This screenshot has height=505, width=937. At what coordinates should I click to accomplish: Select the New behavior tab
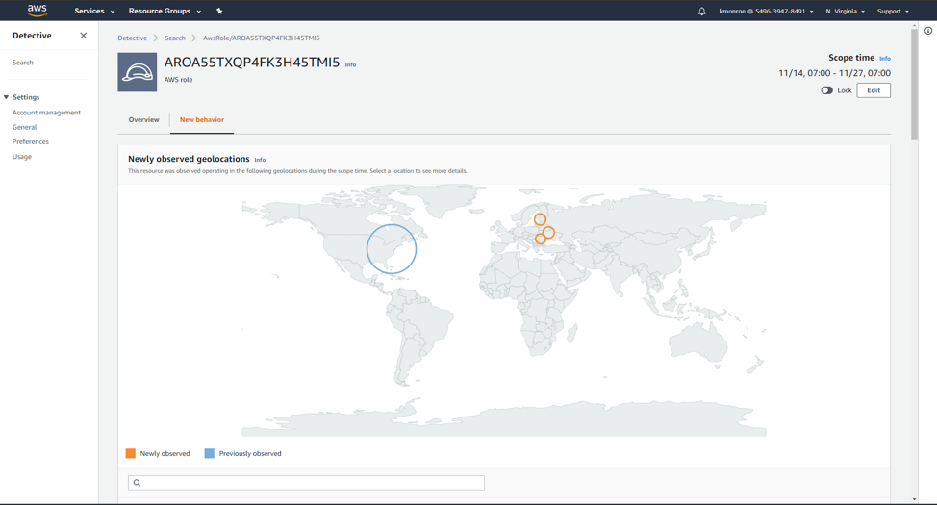202,119
